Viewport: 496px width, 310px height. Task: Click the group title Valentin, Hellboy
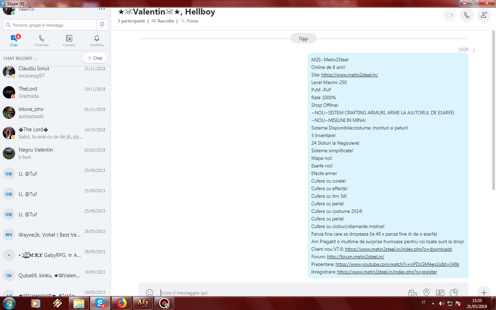click(x=166, y=12)
